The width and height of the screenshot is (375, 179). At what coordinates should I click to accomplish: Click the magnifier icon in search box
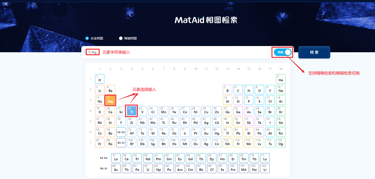85,52
